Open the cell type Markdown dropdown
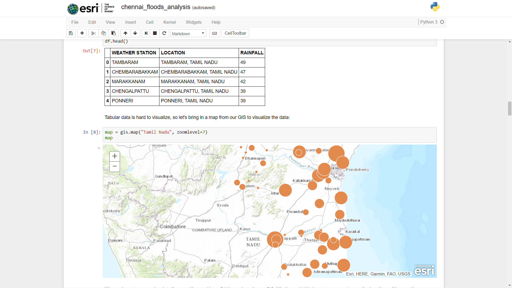512x288 pixels. tap(188, 33)
